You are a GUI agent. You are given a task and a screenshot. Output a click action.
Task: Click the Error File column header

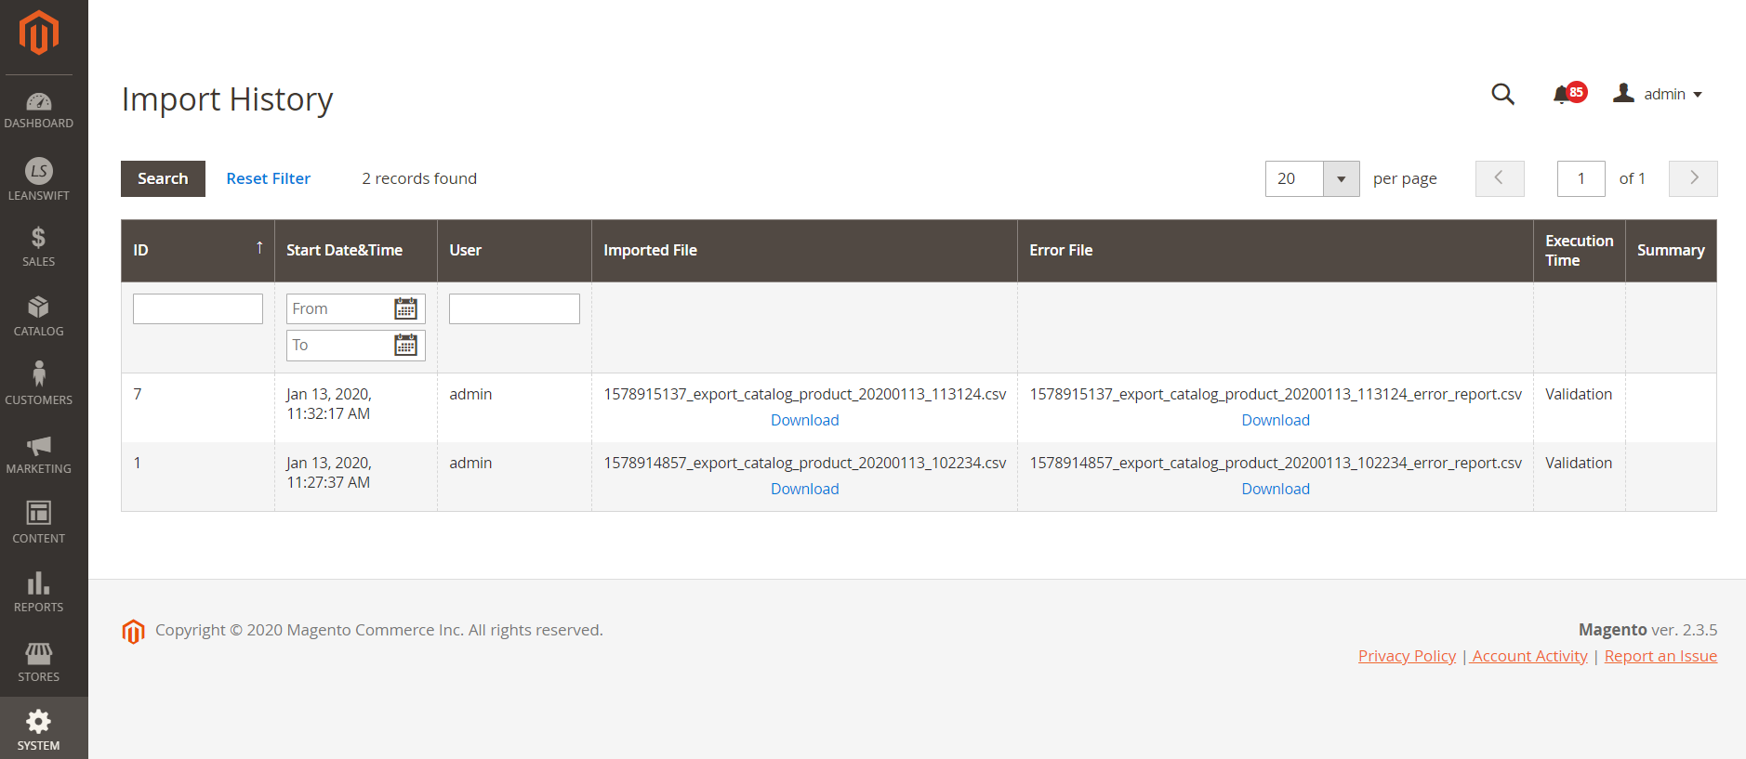point(1276,251)
